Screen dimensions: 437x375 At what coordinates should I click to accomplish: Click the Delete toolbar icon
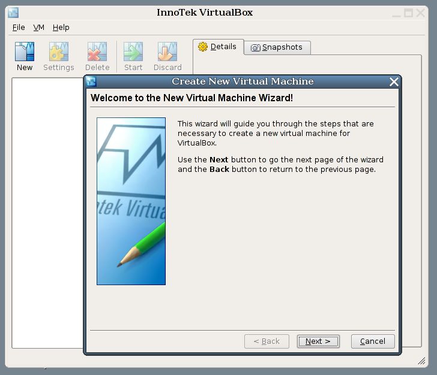point(97,52)
